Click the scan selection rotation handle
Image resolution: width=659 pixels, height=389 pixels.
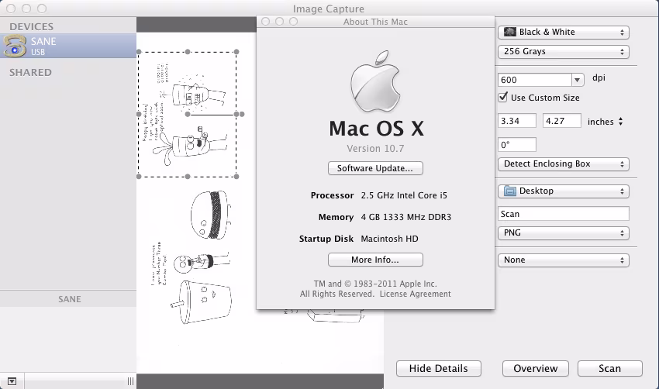click(242, 114)
